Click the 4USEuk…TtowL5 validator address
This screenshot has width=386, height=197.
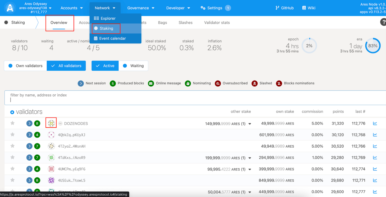[x=72, y=180]
